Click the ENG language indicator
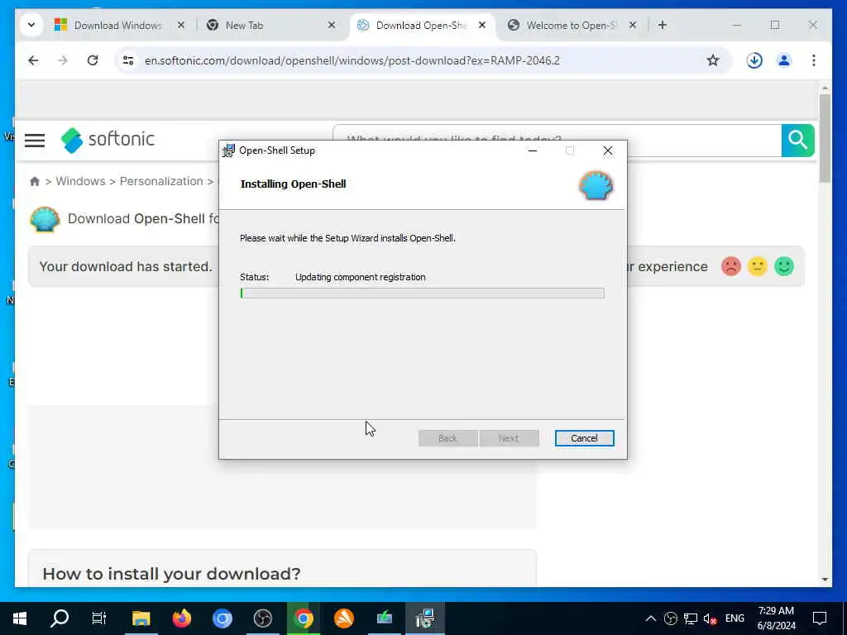This screenshot has width=847, height=635. 735,618
